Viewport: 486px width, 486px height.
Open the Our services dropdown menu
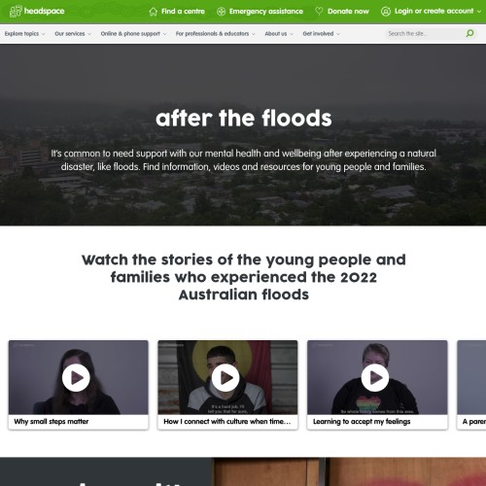(x=73, y=34)
